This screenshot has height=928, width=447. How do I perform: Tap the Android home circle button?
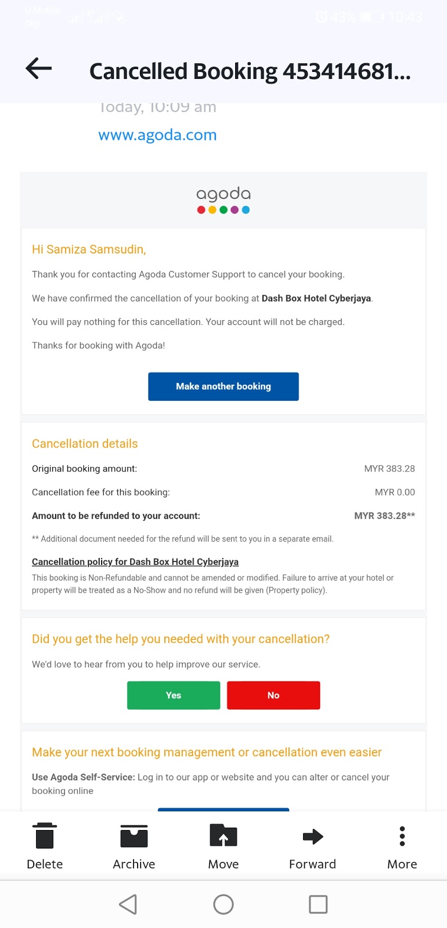[x=223, y=904]
